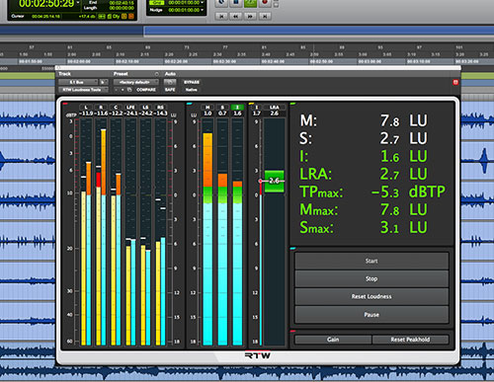The width and height of the screenshot is (494, 382).
Task: Click the Pause button in RTW plugin
Action: [x=371, y=315]
